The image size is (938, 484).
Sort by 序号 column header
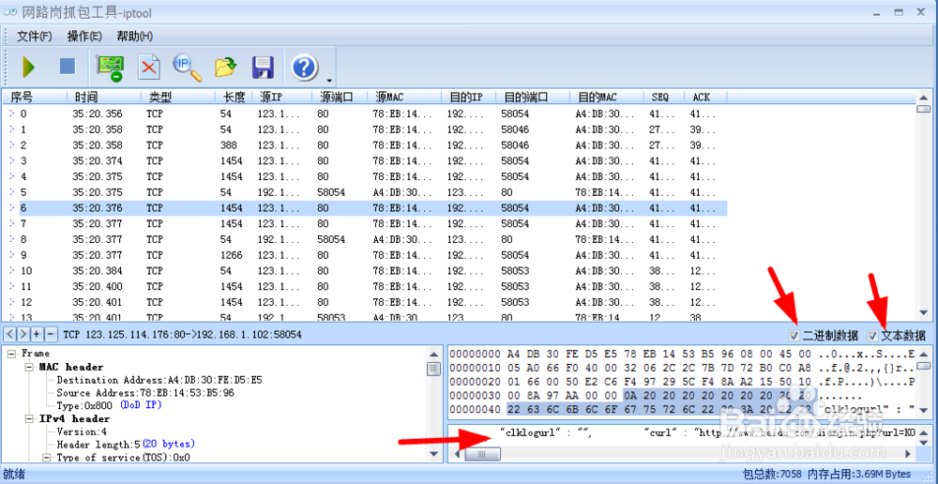click(x=34, y=97)
